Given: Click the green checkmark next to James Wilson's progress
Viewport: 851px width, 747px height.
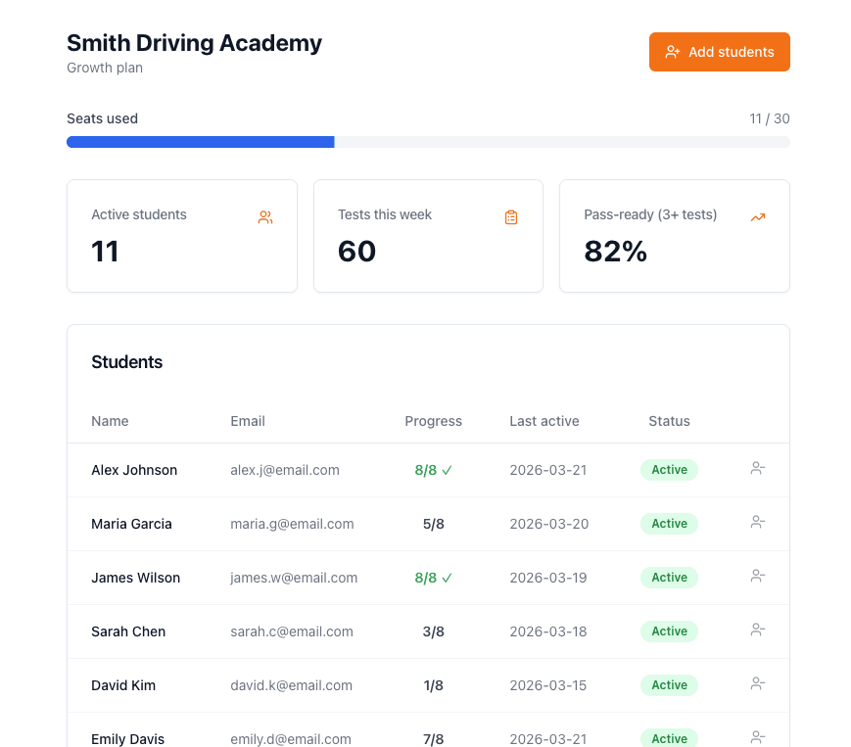Looking at the screenshot, I should [x=448, y=578].
